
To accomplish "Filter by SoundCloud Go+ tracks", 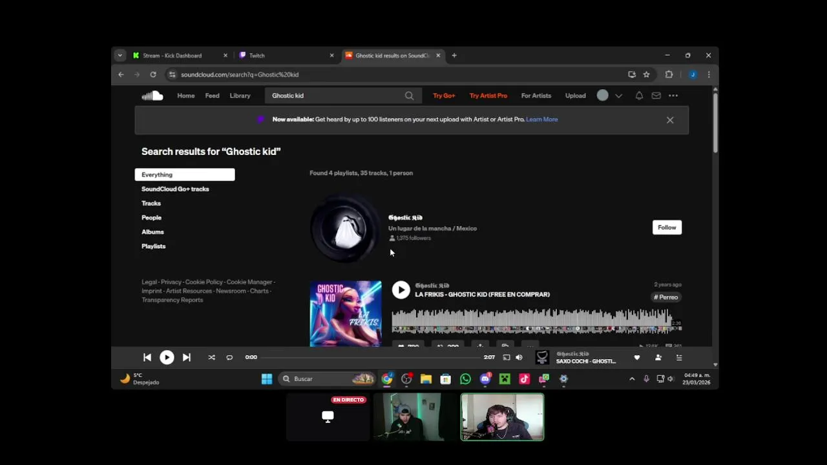I will pos(175,189).
